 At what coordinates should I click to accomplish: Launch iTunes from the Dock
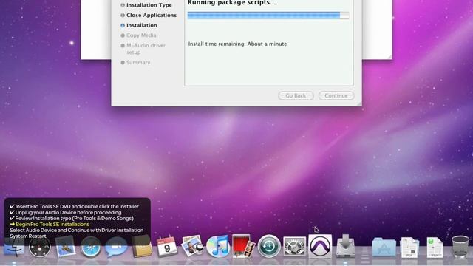[x=218, y=246]
